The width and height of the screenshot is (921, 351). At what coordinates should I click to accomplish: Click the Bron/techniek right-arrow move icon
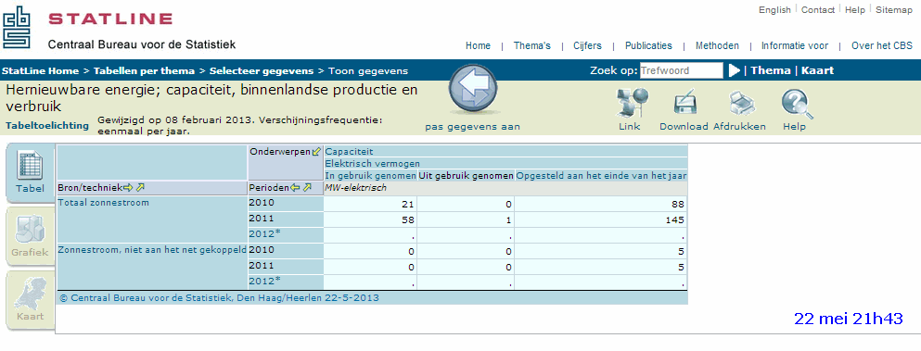tap(128, 188)
